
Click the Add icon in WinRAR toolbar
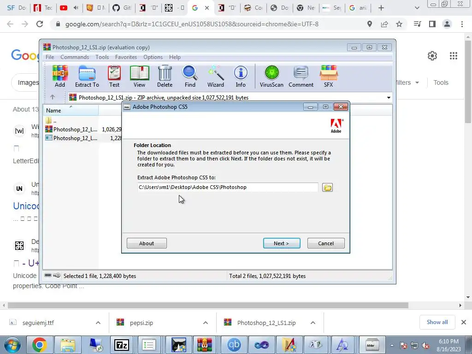60,77
